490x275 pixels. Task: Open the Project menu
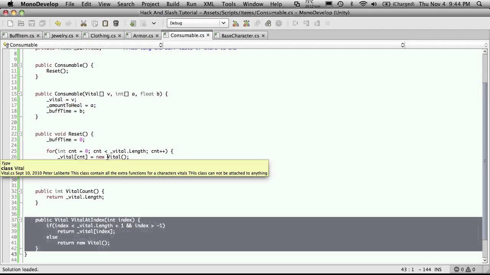[x=150, y=4]
